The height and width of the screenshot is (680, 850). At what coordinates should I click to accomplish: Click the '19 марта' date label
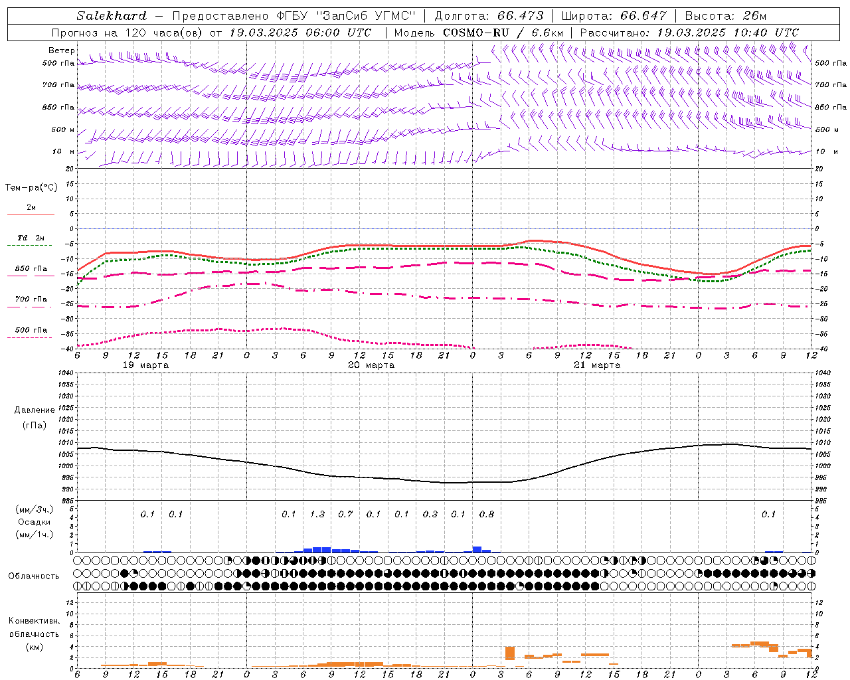146,365
